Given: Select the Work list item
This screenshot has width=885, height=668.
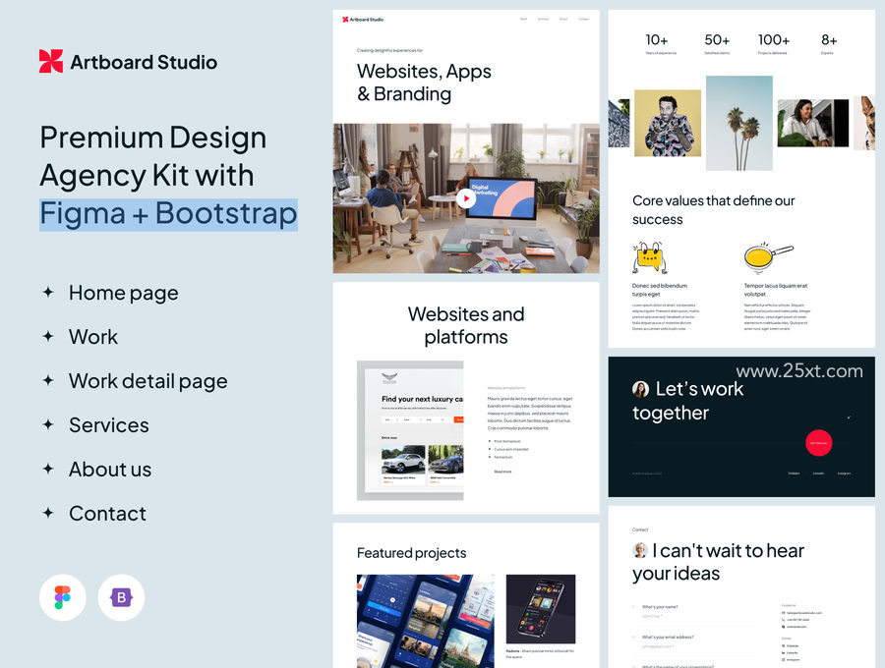Looking at the screenshot, I should [x=93, y=337].
